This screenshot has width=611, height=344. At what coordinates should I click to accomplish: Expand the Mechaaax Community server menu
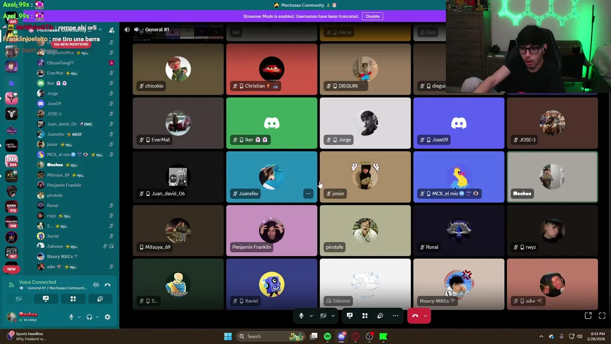pyautogui.click(x=100, y=30)
